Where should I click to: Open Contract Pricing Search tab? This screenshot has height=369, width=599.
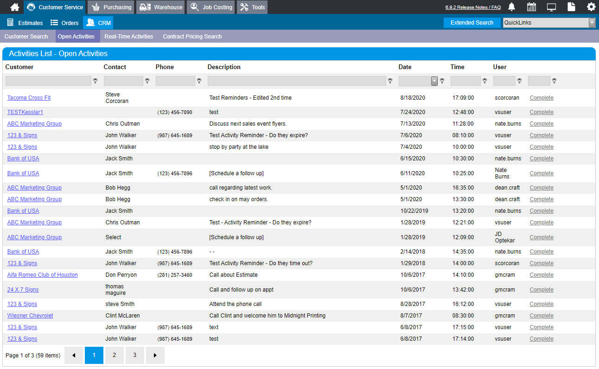192,37
